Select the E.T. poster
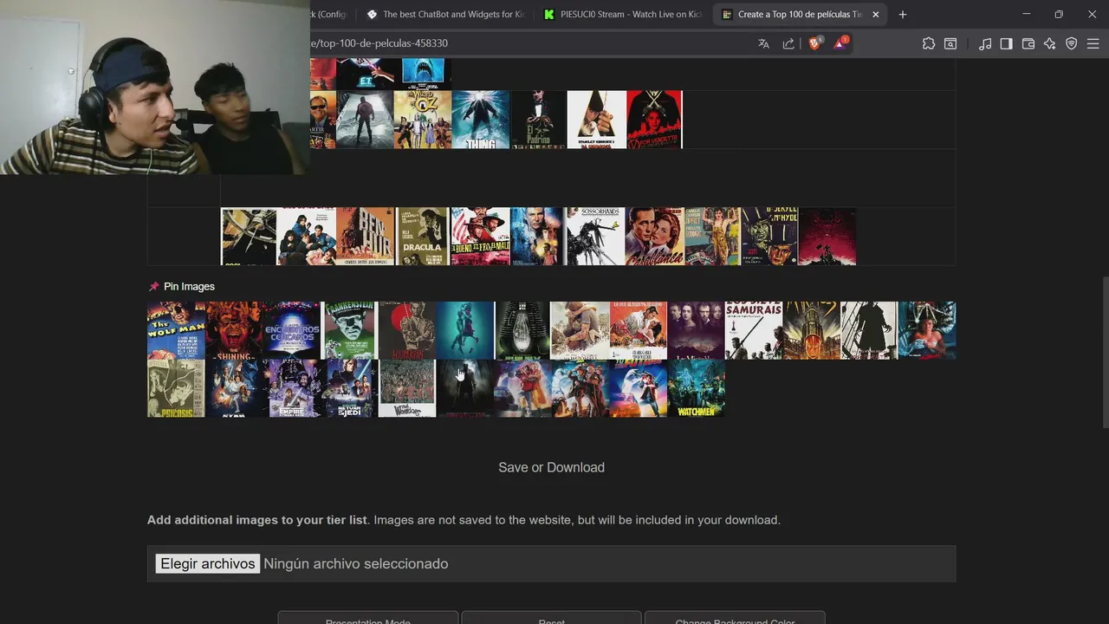 tap(365, 74)
